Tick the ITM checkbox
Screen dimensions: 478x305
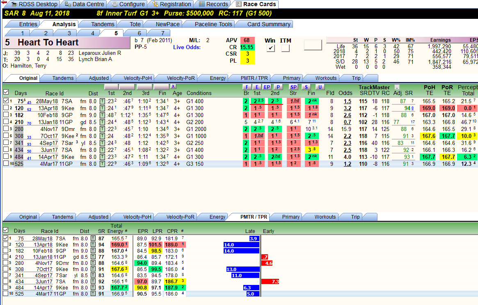click(x=285, y=48)
